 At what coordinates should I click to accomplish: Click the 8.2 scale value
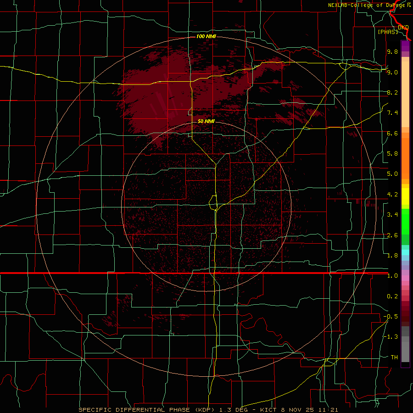[392, 92]
